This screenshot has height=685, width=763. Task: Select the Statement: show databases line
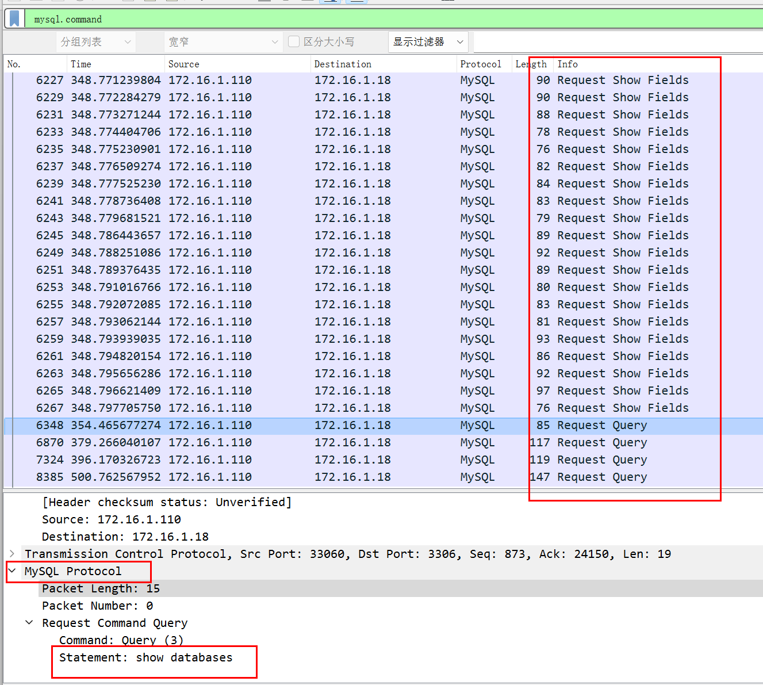(146, 657)
